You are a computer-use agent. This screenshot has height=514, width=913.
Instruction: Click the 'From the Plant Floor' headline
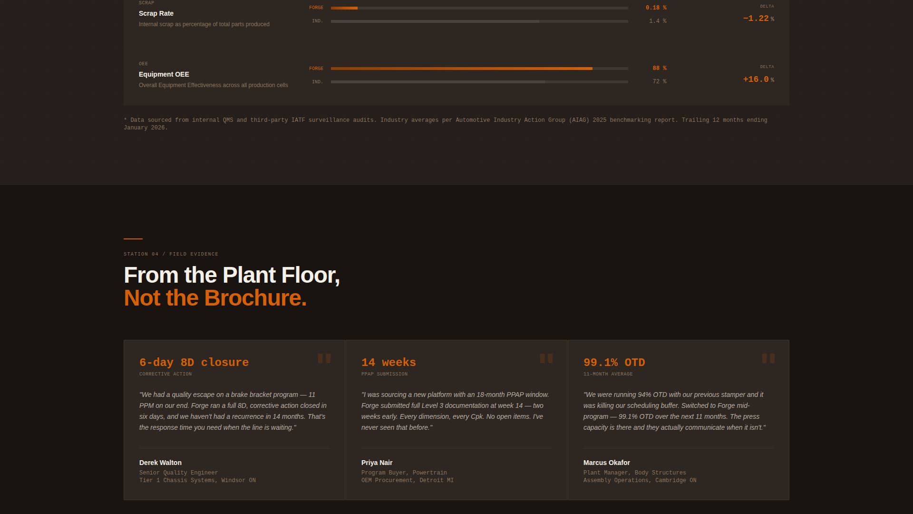click(232, 275)
